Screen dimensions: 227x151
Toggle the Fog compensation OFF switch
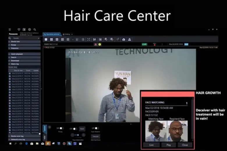(x=75, y=129)
